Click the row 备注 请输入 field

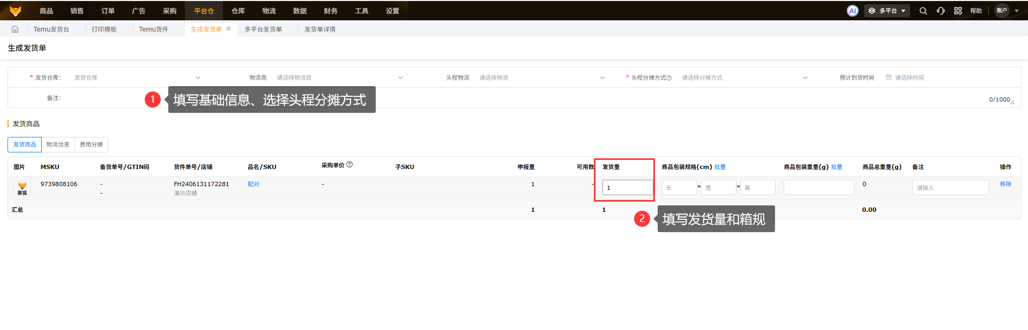[x=950, y=188]
